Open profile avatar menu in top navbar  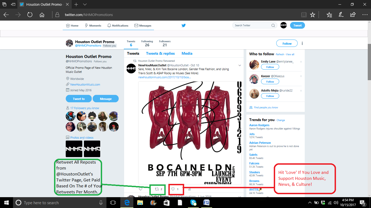coord(284,25)
